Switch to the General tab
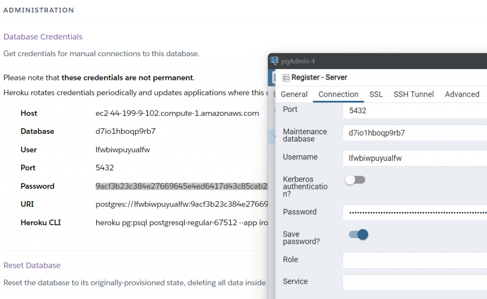Image resolution: width=487 pixels, height=299 pixels. tap(294, 94)
